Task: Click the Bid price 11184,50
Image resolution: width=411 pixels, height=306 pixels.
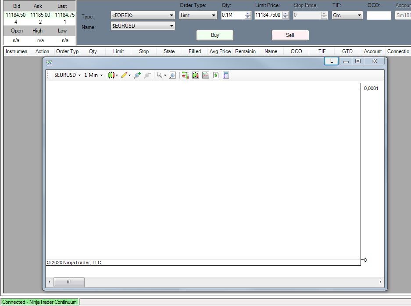Action: 16,15
